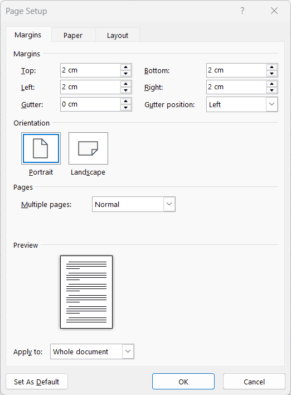Image resolution: width=291 pixels, height=395 pixels.
Task: Click the Set As Default button
Action: (37, 382)
